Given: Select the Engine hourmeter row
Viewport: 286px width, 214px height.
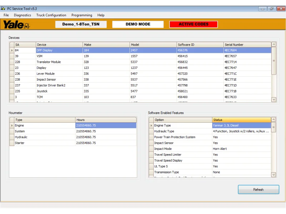Looking at the screenshot, I should 73,126.
